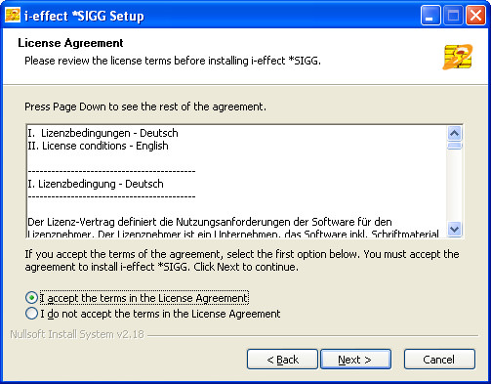This screenshot has height=384, width=491.
Task: Click the 'II. License conditions - English' line
Action: (x=98, y=146)
